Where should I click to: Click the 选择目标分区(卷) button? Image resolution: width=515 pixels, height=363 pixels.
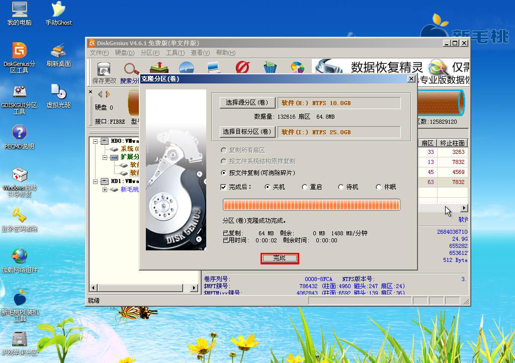[x=247, y=132]
